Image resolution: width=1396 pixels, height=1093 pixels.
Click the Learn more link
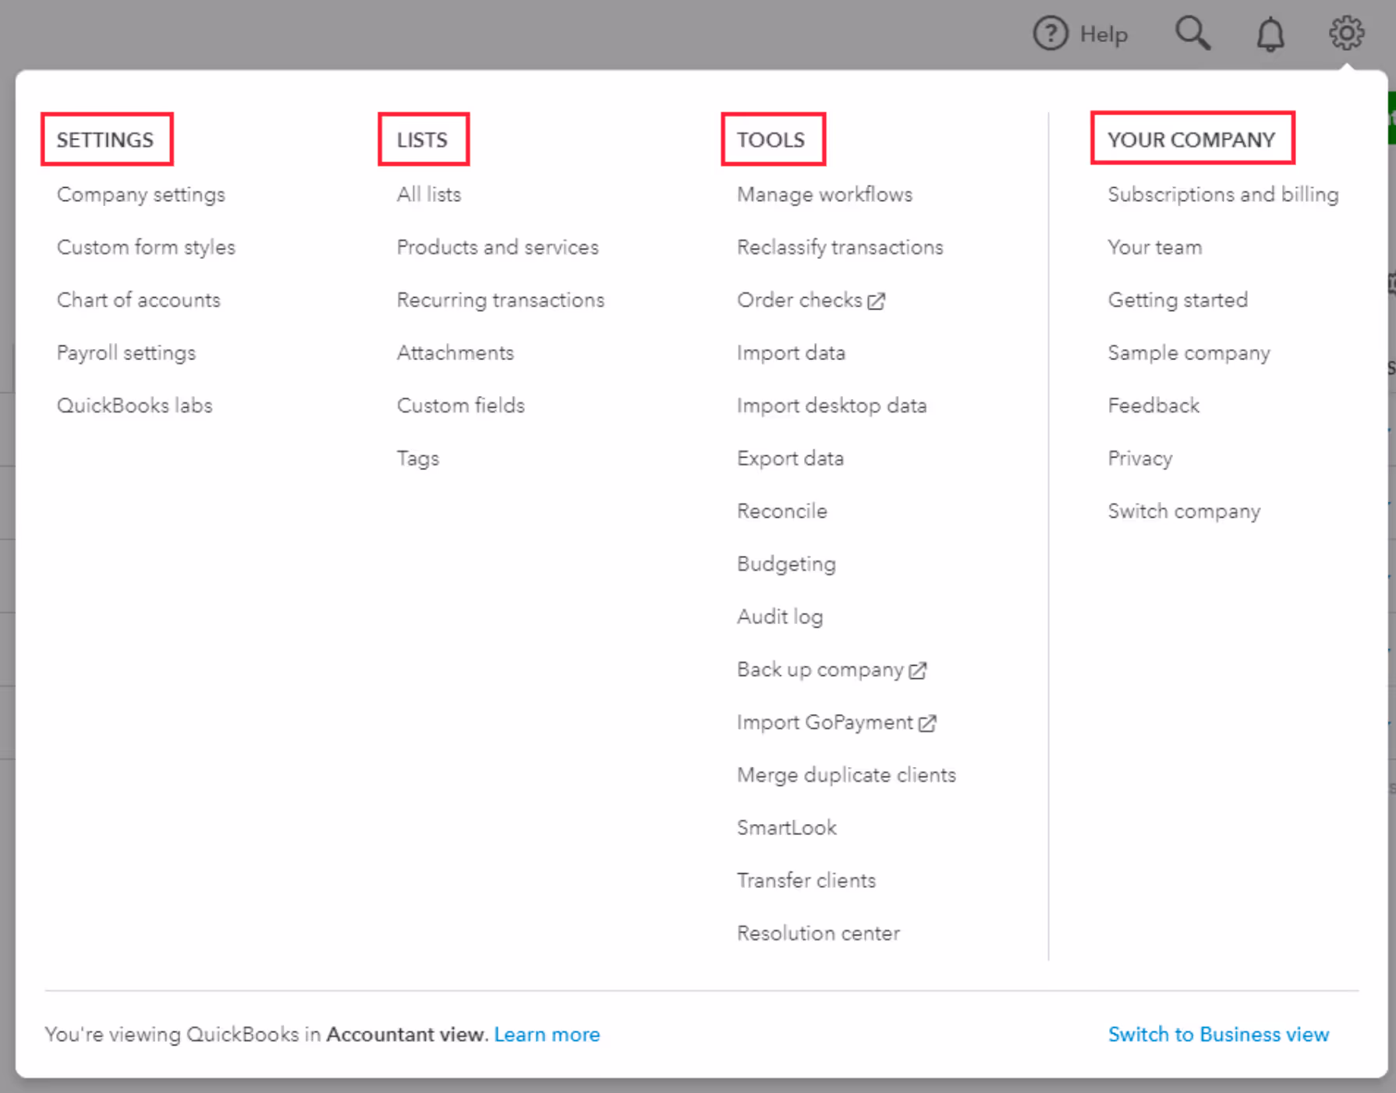click(547, 1035)
